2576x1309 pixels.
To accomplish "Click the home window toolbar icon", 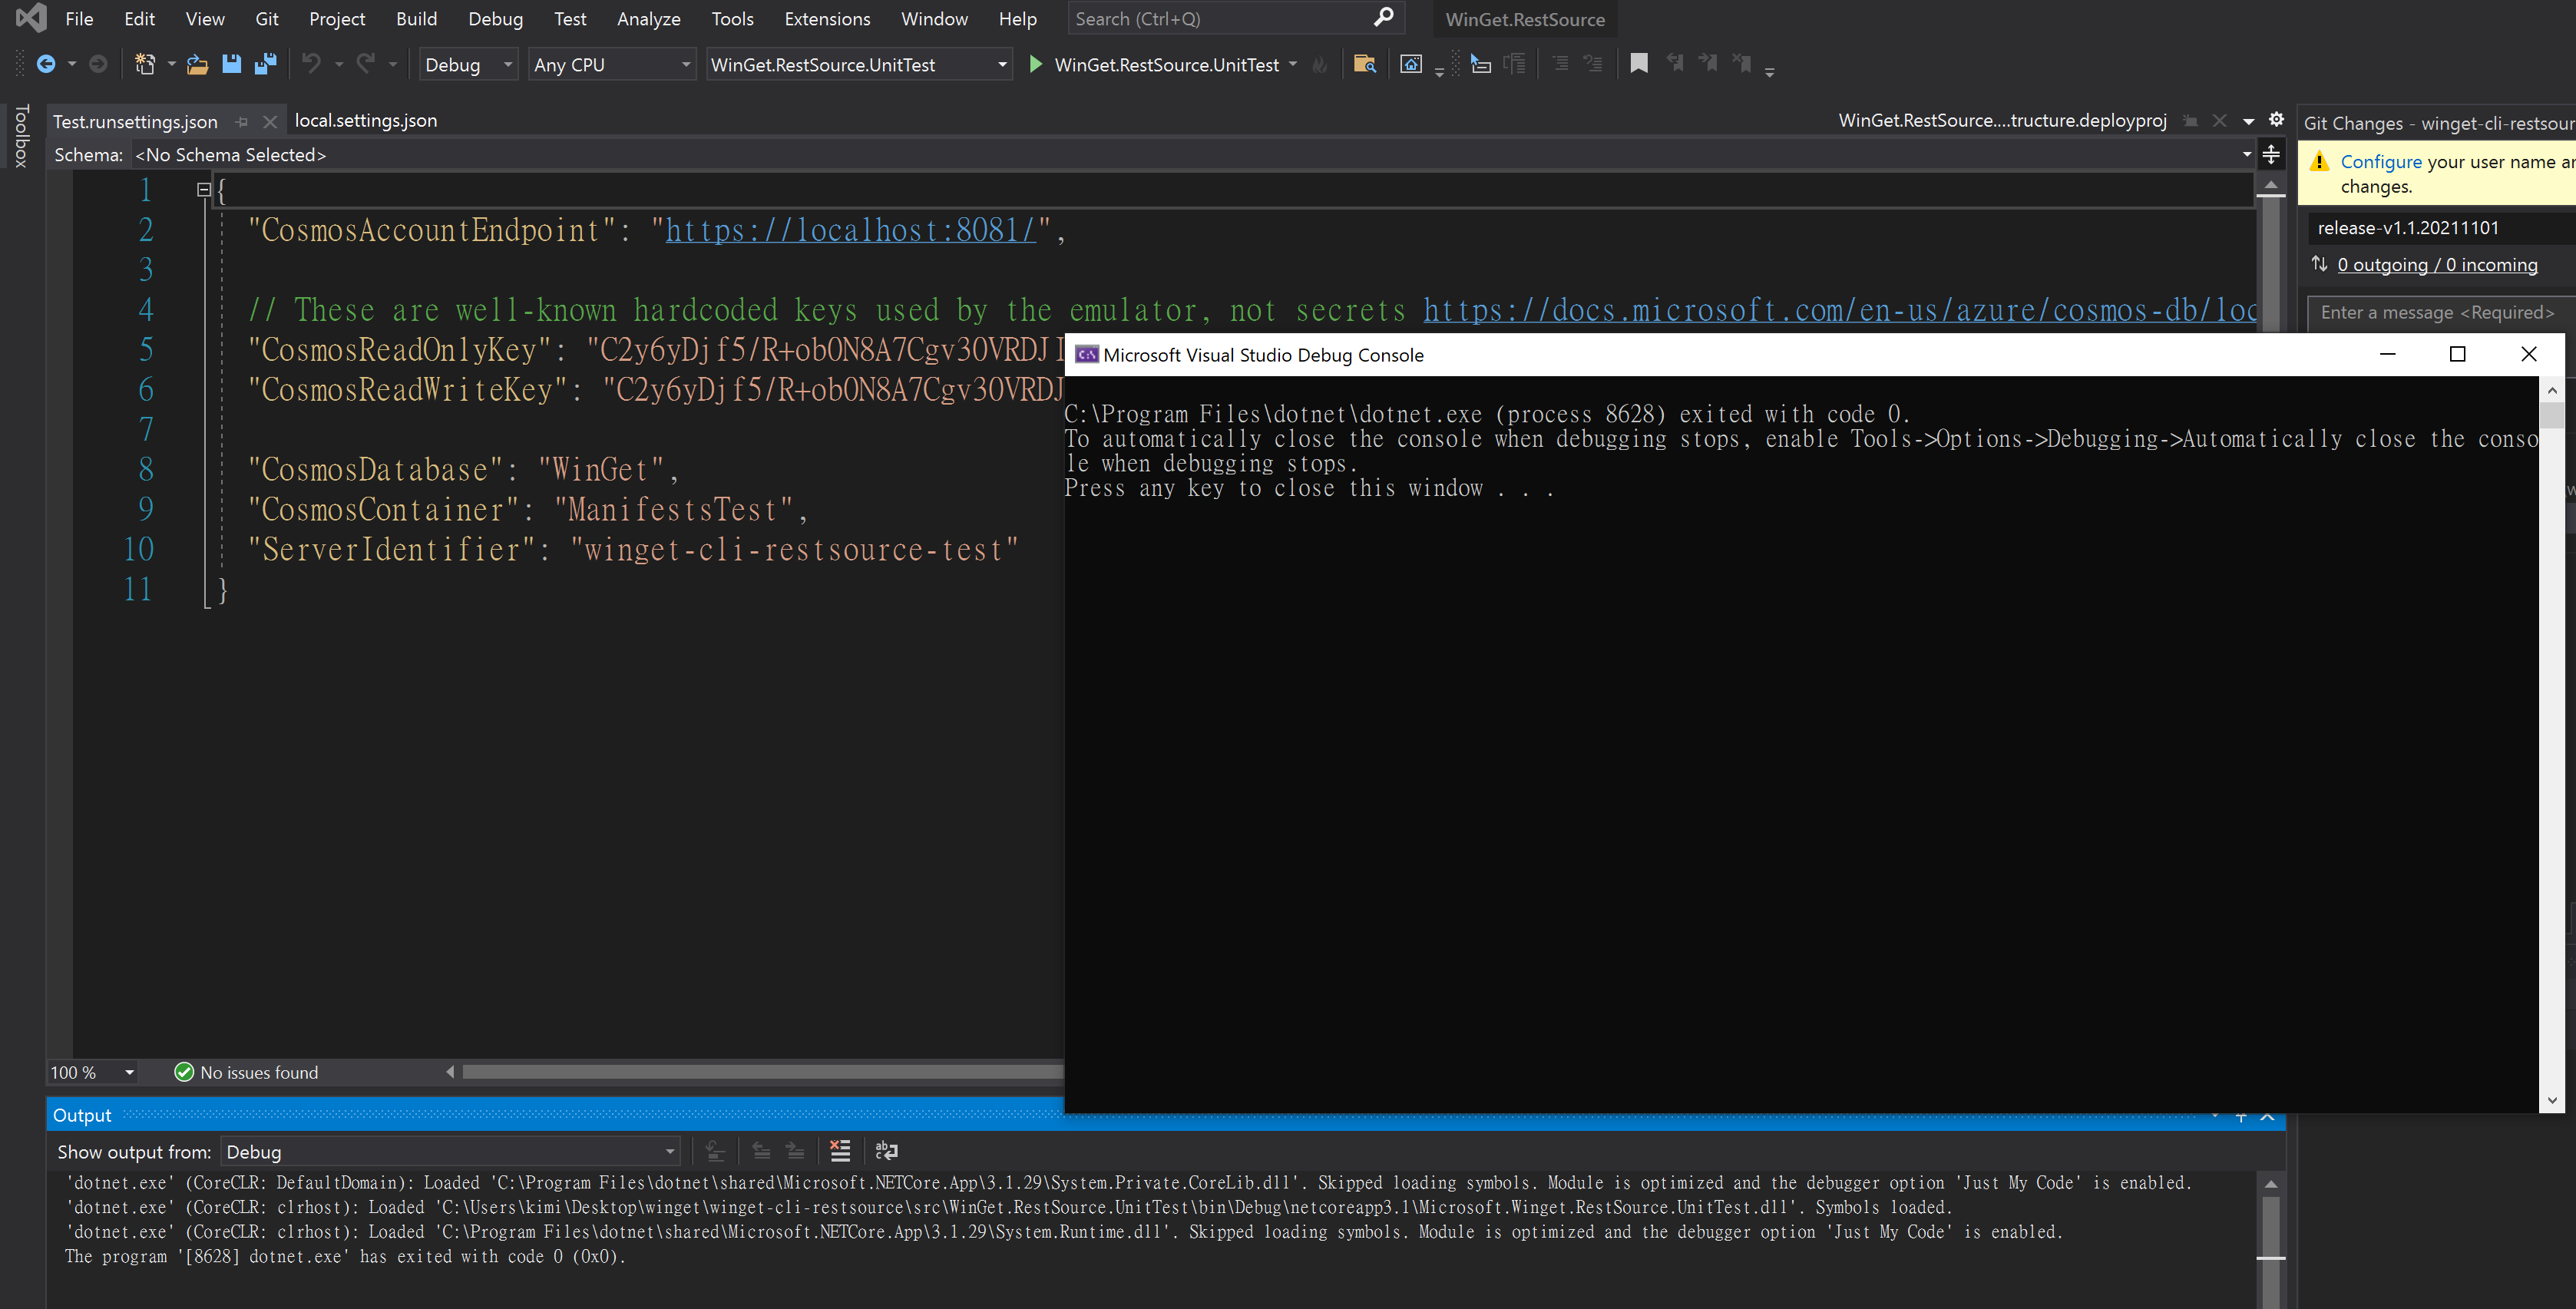I will pos(1410,65).
